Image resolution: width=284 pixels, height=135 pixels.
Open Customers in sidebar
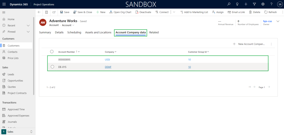(16, 46)
